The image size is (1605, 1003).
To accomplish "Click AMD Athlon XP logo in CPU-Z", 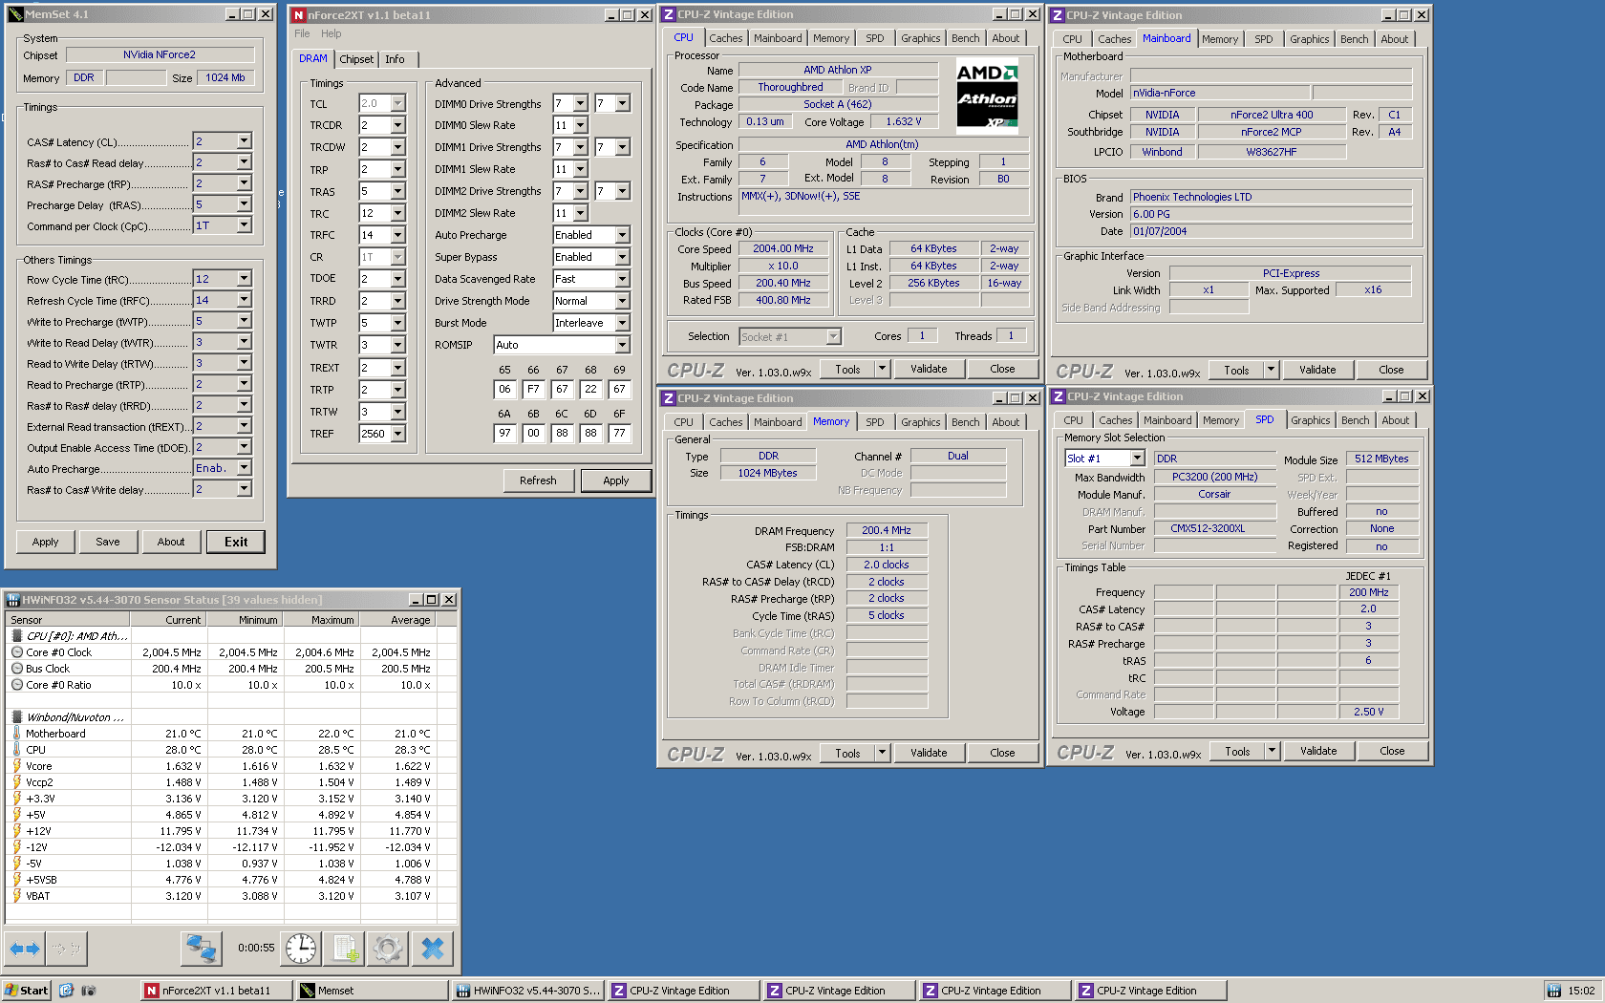I will [x=988, y=96].
